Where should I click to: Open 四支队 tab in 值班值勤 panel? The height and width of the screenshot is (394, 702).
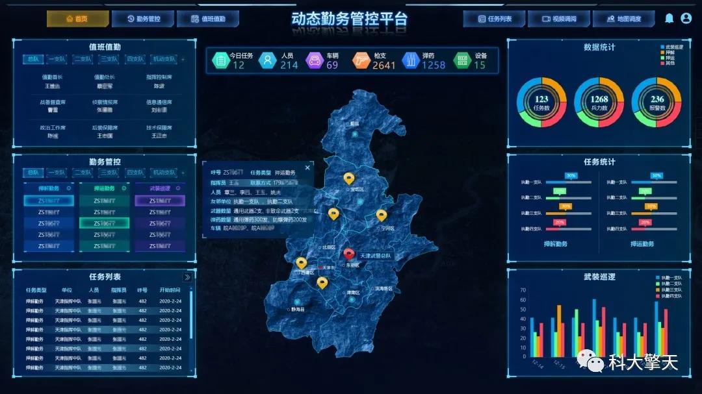point(135,59)
